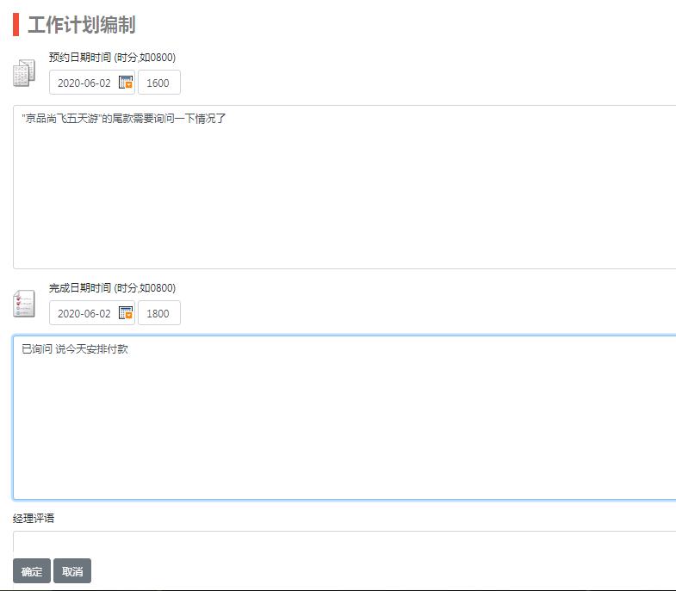Click the 工作计划编制 page heading

pos(82,25)
